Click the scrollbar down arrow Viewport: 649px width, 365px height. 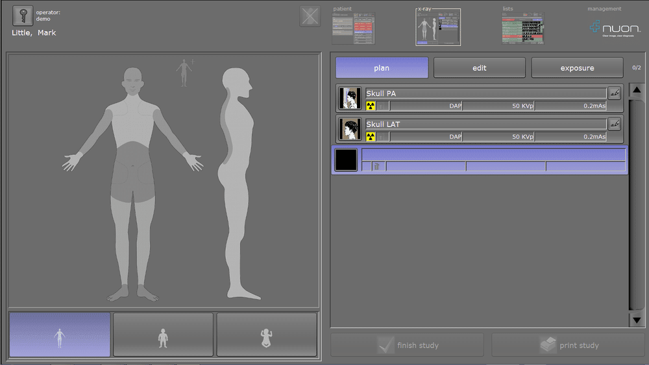[x=637, y=319]
